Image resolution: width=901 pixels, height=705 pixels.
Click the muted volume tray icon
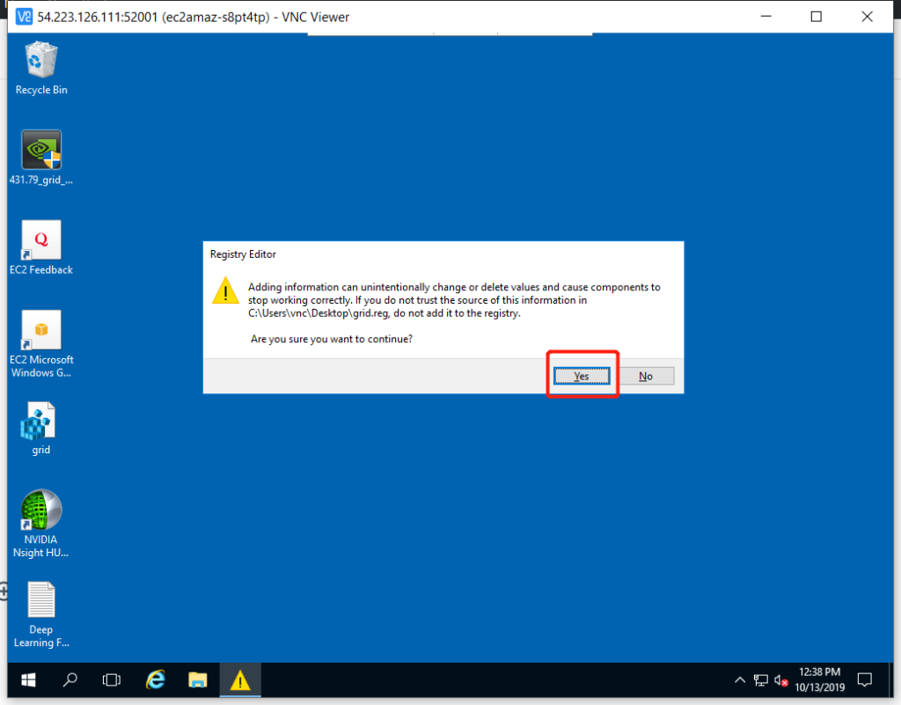point(781,680)
